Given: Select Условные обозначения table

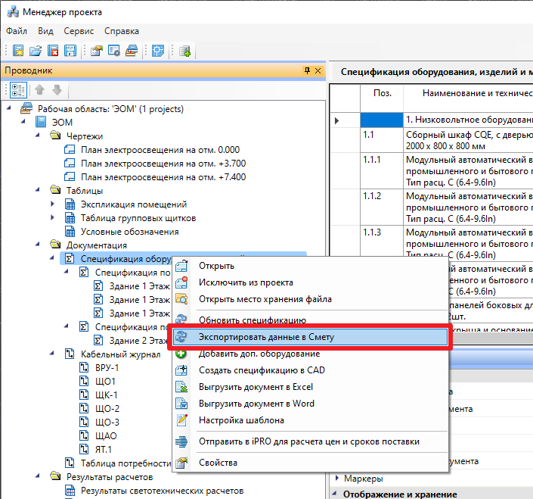Looking at the screenshot, I should tap(129, 232).
